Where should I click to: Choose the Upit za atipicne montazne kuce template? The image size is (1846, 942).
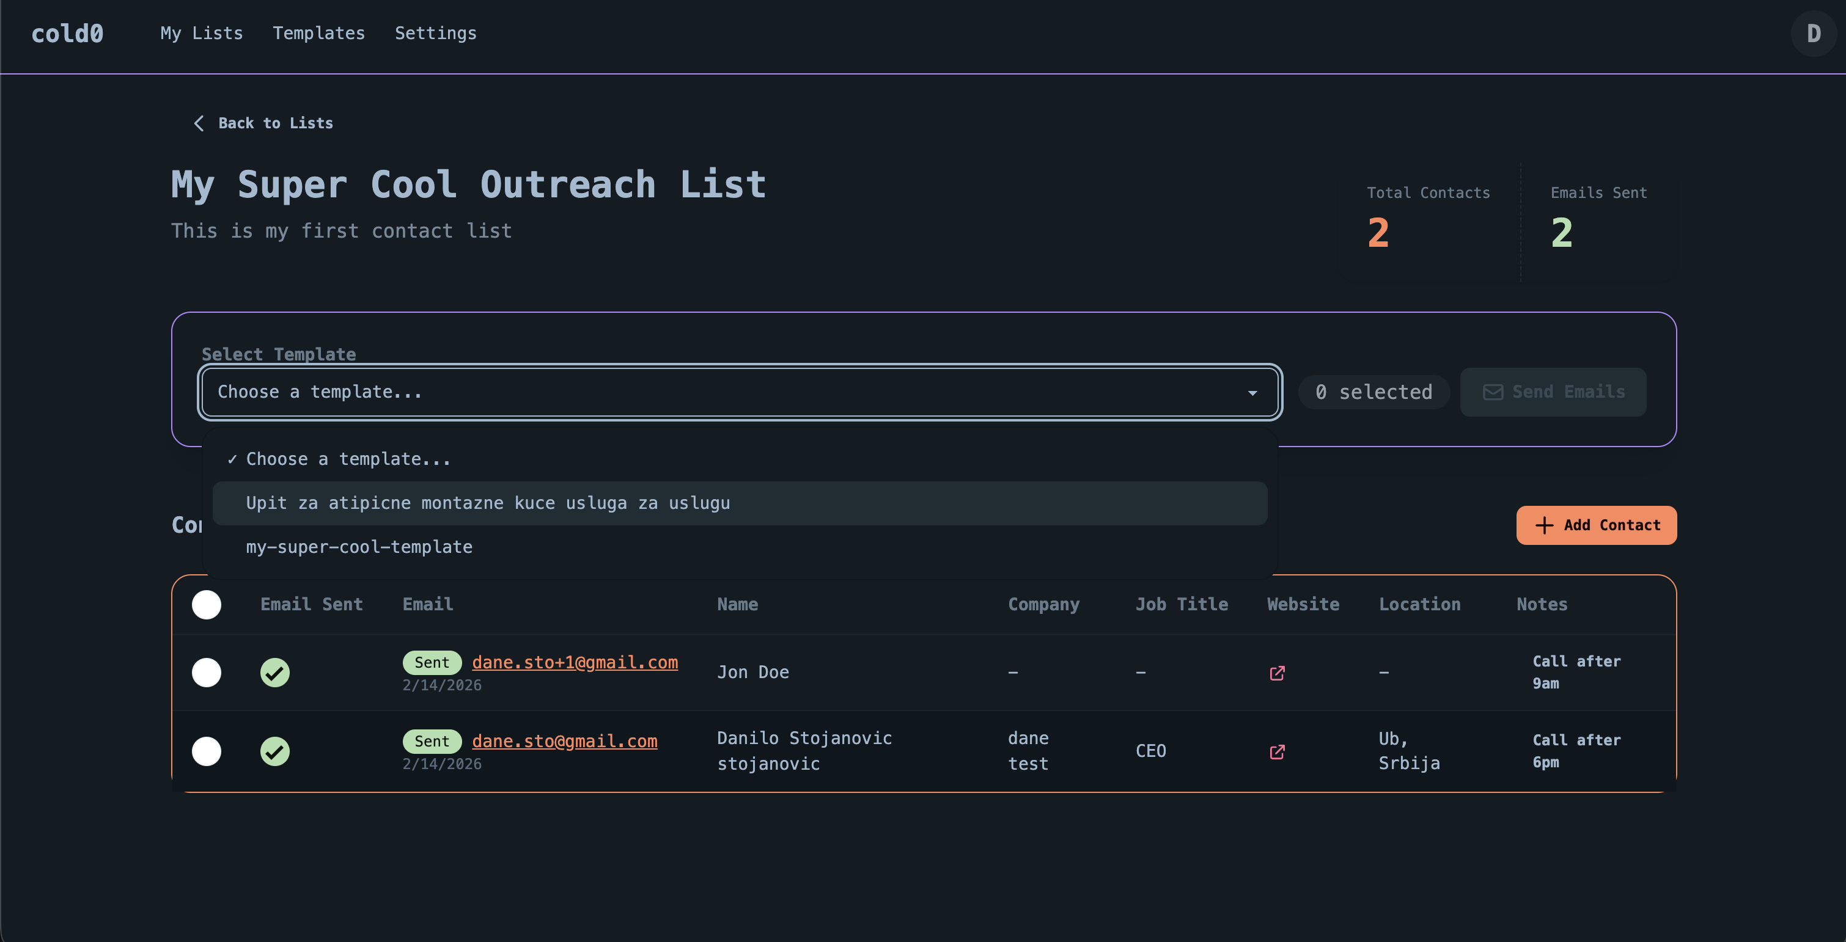487,502
